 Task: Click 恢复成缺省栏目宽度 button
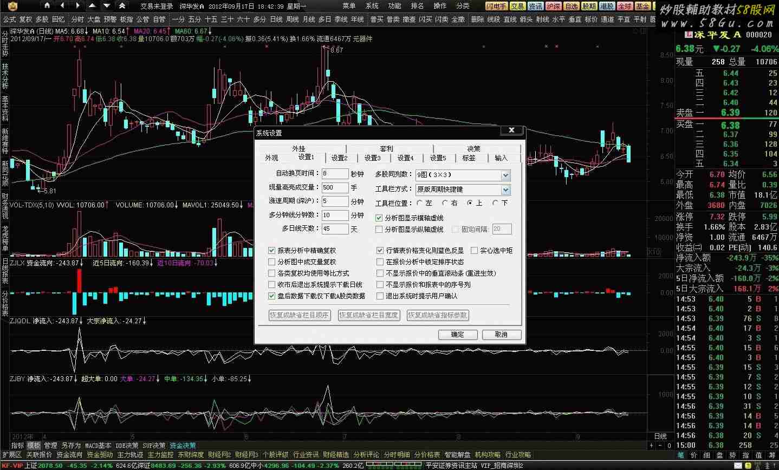coord(368,315)
